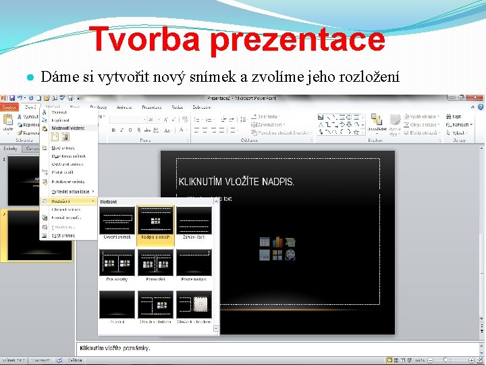Click Najít (Find) button
The height and width of the screenshot is (365, 486).
[x=454, y=116]
